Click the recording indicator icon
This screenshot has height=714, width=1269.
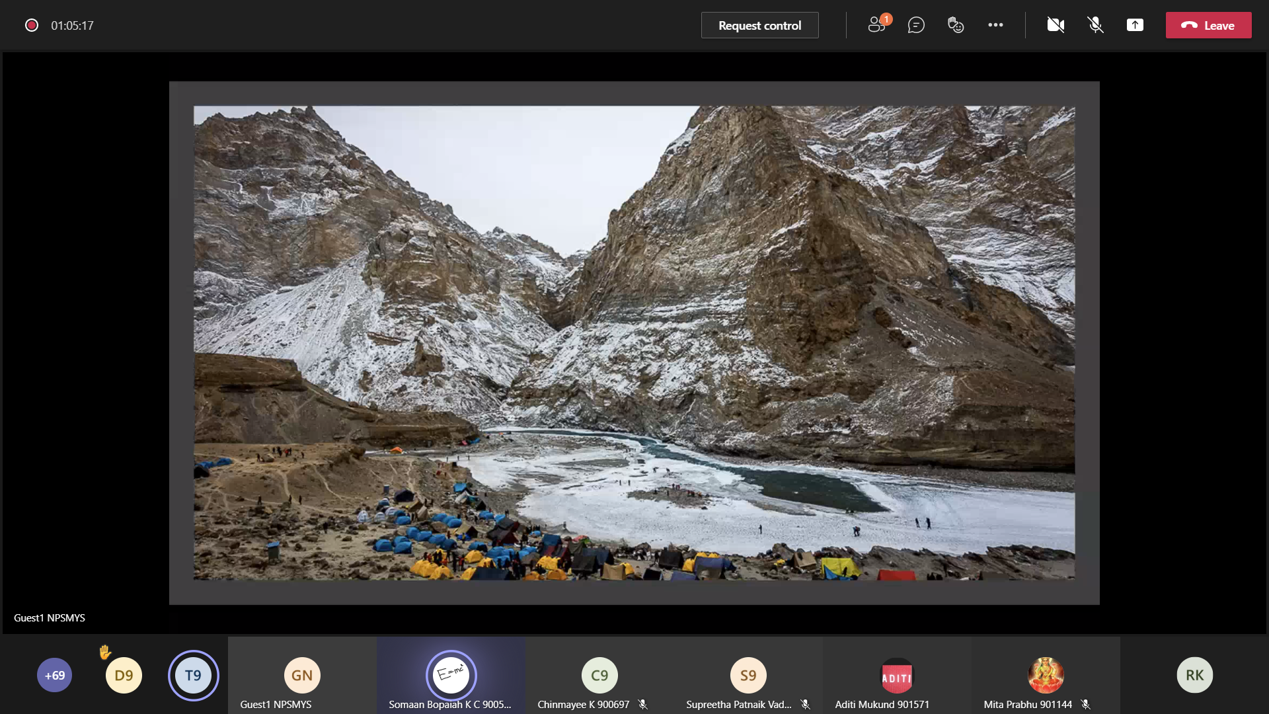[x=31, y=25]
